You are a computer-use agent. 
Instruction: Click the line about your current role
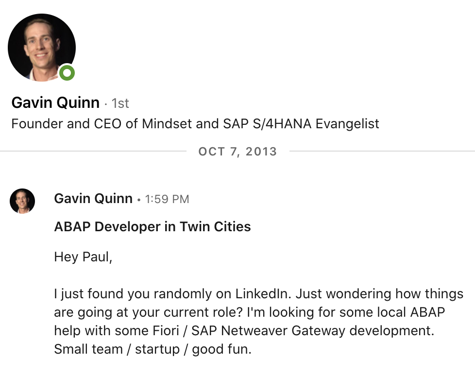[x=250, y=312]
